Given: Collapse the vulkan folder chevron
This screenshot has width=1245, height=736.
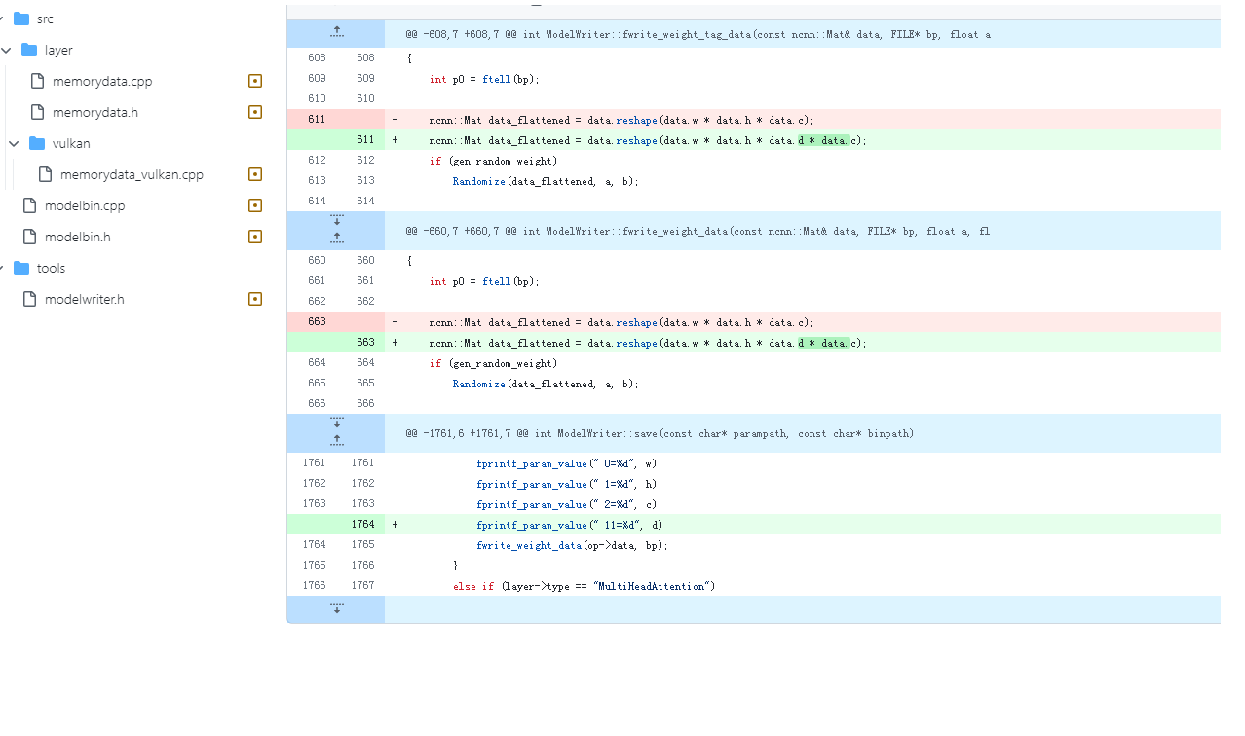Looking at the screenshot, I should 14,143.
